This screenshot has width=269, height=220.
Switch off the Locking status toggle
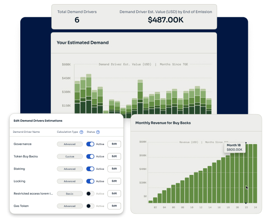[90, 181]
